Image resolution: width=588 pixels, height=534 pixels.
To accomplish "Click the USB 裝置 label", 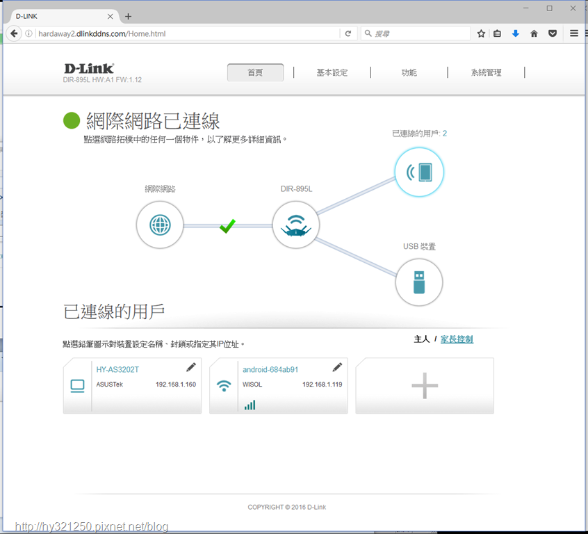I will (419, 247).
